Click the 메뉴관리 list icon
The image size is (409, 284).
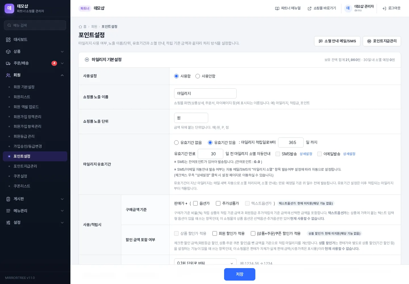(x=8, y=211)
